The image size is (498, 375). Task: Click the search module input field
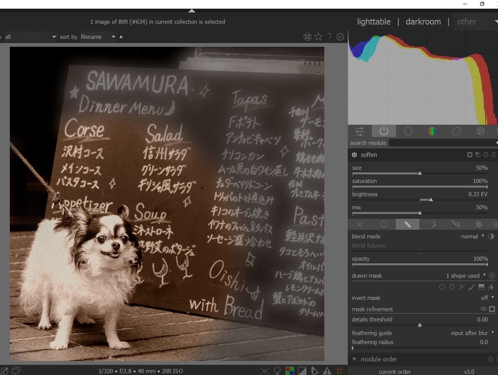[x=442, y=143]
